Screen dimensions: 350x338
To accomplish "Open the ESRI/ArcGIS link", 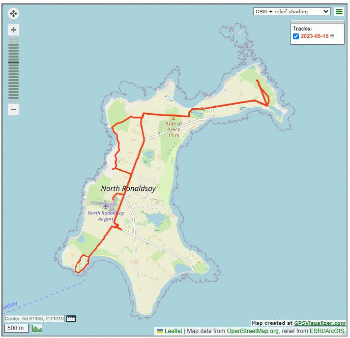I will 326,331.
